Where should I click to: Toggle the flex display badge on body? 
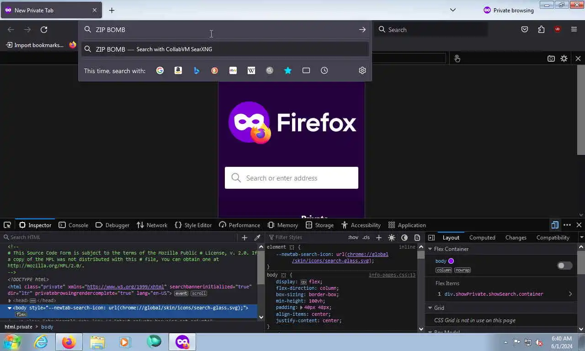click(21, 314)
